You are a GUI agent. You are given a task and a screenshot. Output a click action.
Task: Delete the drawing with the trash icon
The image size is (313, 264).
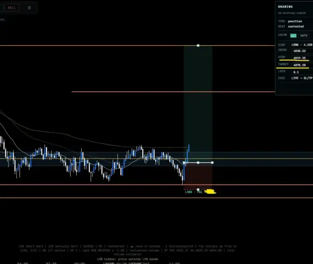click(x=30, y=8)
